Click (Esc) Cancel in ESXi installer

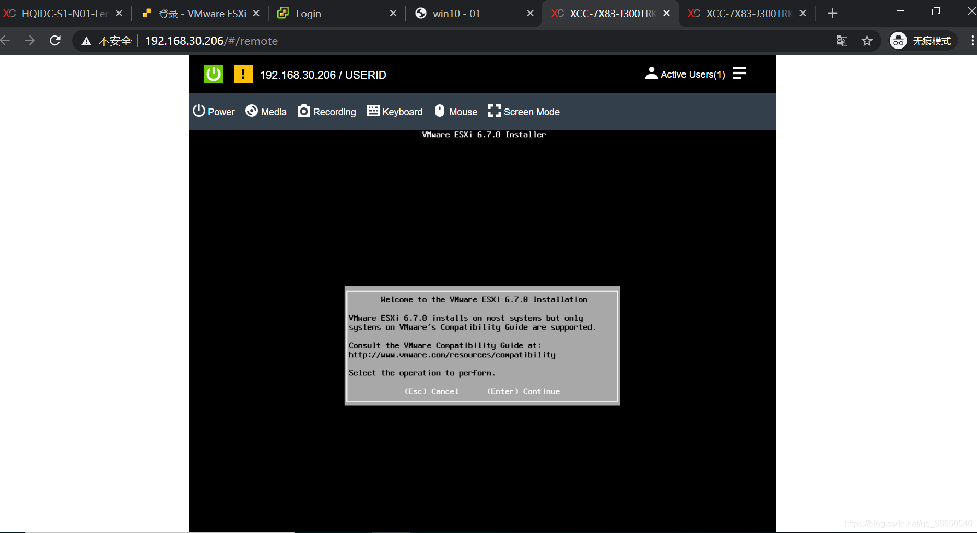tap(431, 391)
